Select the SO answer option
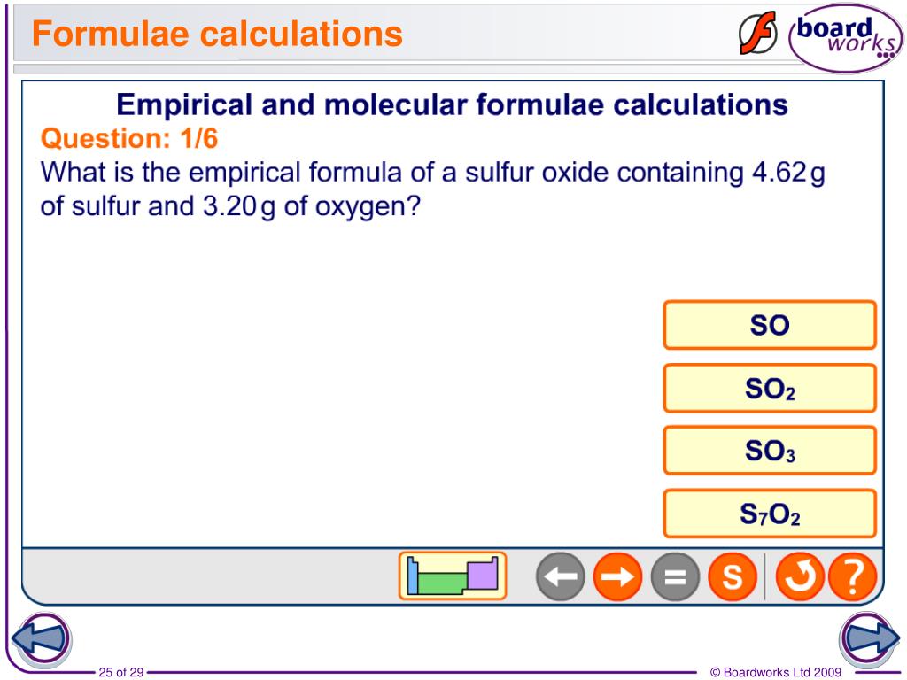The image size is (907, 680). tap(770, 325)
